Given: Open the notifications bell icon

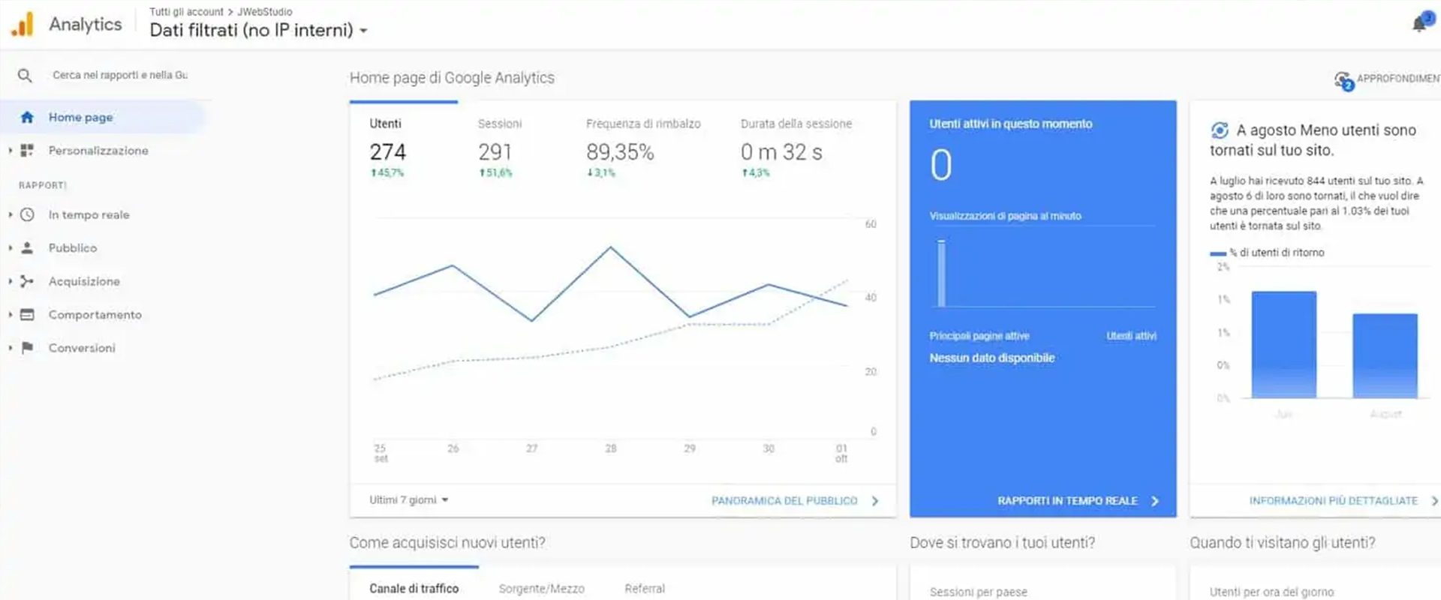Looking at the screenshot, I should 1418,24.
